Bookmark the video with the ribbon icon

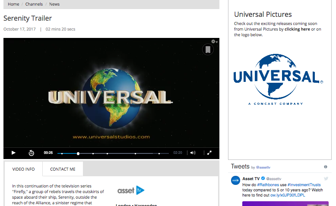point(208,50)
